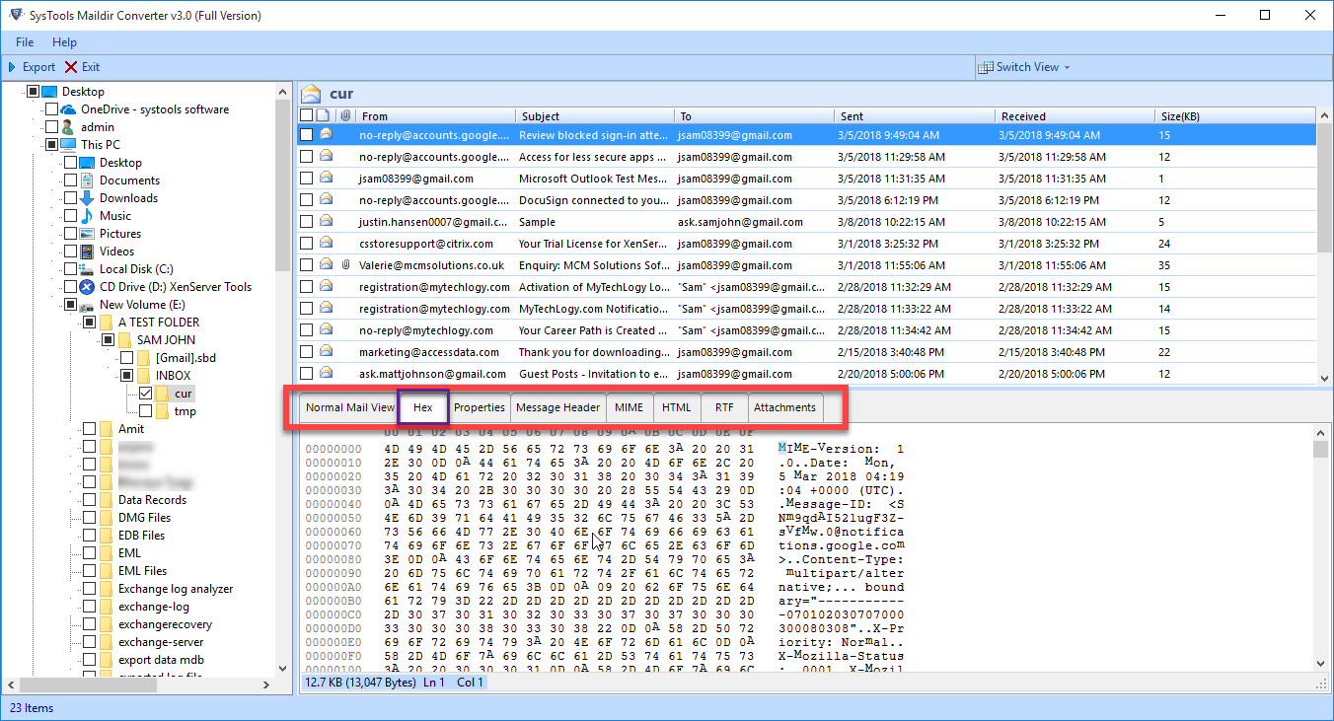The height and width of the screenshot is (721, 1334).
Task: Click the EDB Files folder icon
Action: click(x=106, y=536)
